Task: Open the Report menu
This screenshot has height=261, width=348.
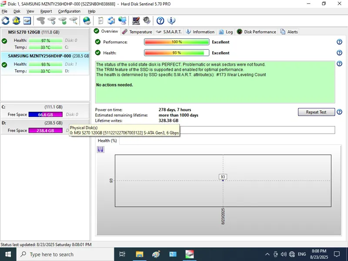Action: (46, 11)
